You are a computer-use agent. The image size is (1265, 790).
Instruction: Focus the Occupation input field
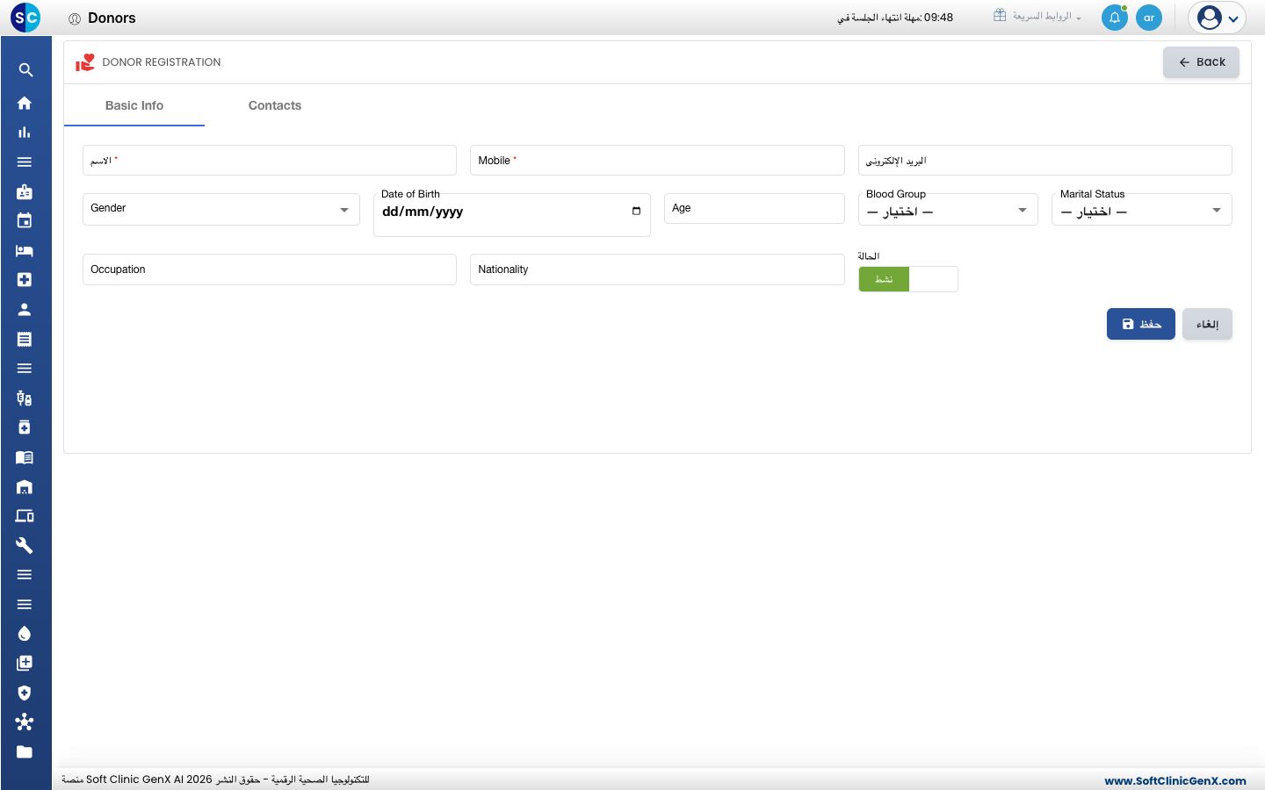[270, 269]
